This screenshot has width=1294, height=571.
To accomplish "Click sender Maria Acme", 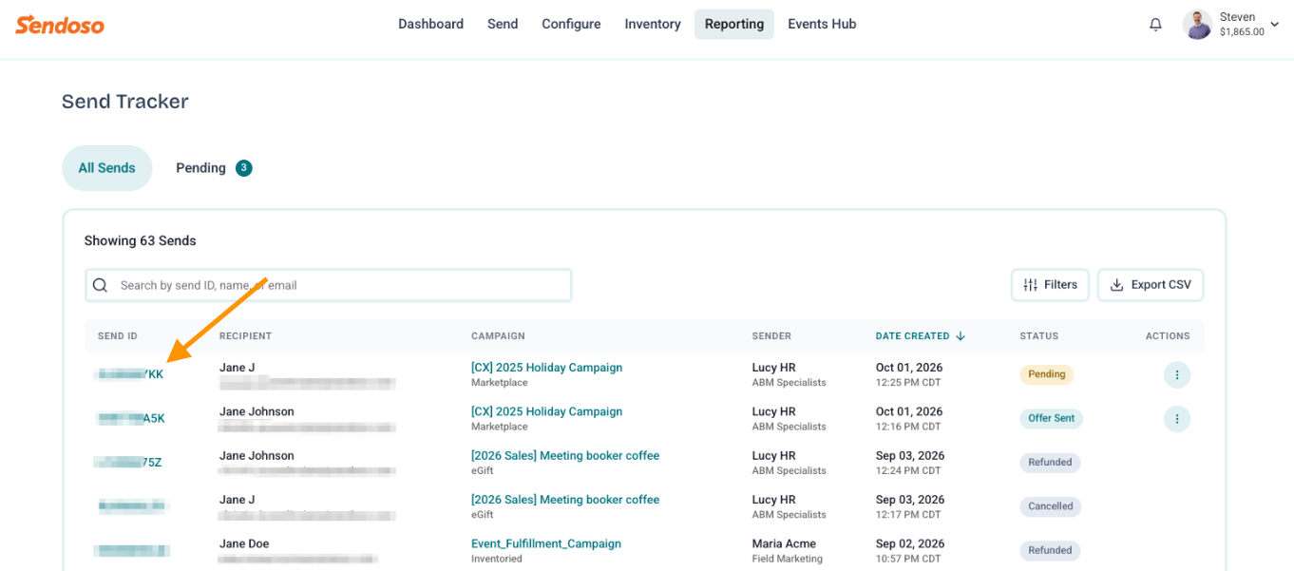I will [784, 544].
